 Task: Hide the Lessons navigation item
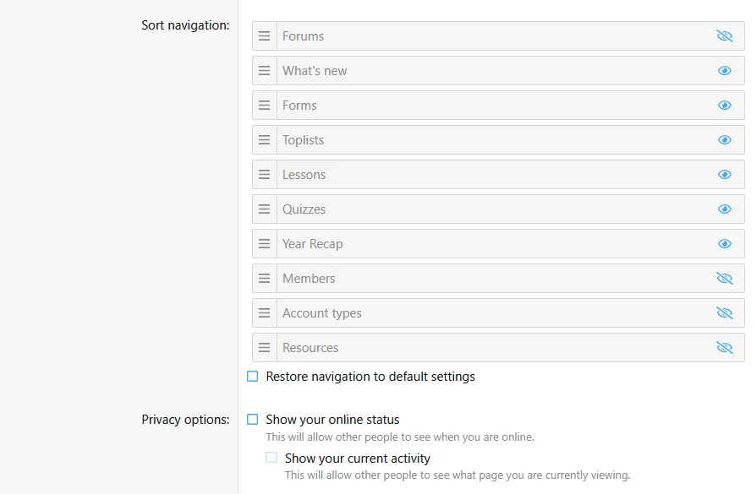click(x=724, y=174)
